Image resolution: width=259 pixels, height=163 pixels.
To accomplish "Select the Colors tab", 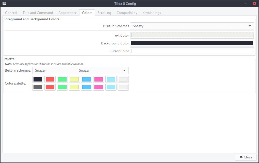I will pos(87,13).
